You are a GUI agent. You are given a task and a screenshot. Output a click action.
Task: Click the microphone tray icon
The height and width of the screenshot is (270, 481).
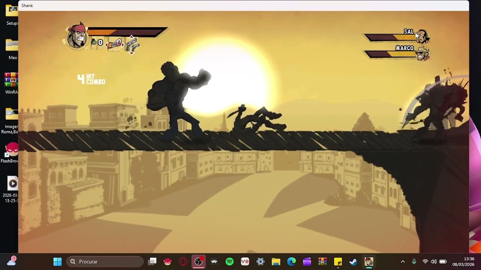(414, 262)
